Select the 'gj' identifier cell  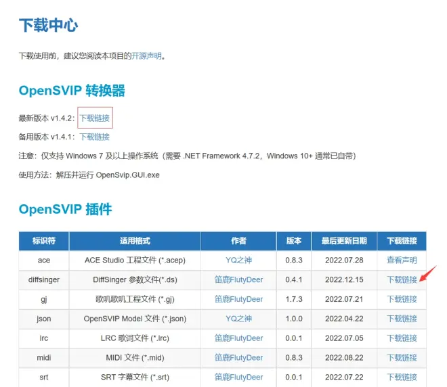(44, 299)
